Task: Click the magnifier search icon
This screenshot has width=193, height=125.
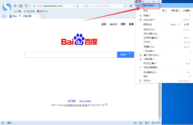Action: 125,6
